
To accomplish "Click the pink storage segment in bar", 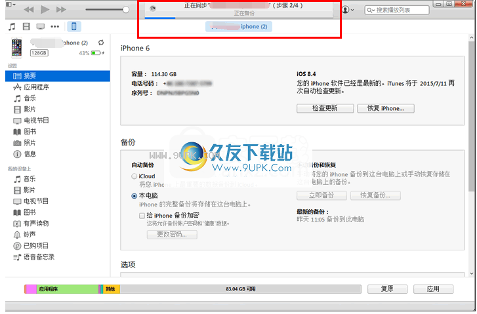I will [x=31, y=289].
